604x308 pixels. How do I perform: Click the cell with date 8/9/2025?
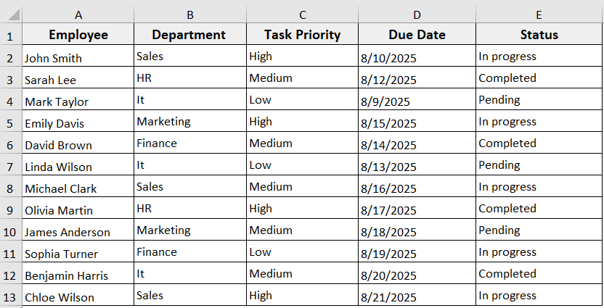417,101
